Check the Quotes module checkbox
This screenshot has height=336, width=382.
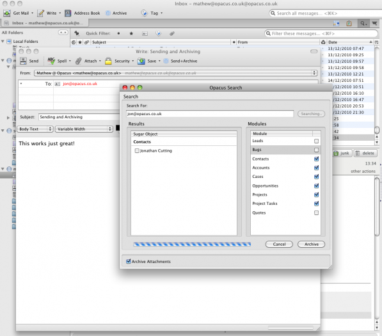coord(316,212)
